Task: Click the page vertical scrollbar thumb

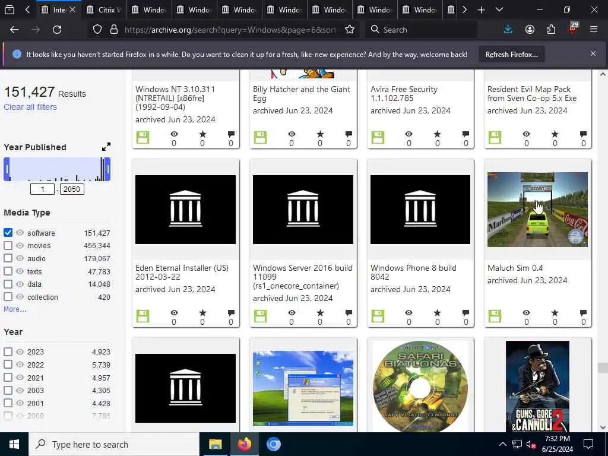Action: [x=603, y=368]
